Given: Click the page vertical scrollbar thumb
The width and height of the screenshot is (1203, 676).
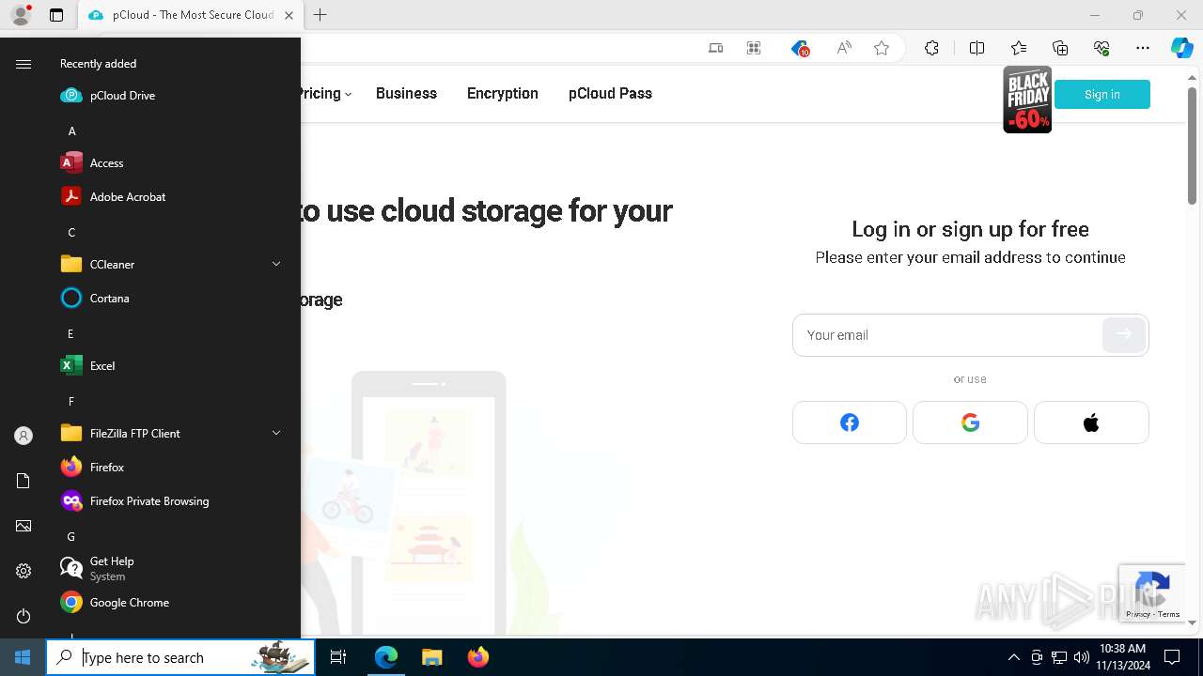Looking at the screenshot, I should tap(1193, 145).
